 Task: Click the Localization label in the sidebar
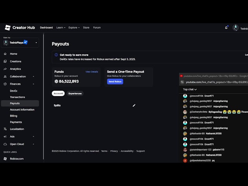(17, 129)
